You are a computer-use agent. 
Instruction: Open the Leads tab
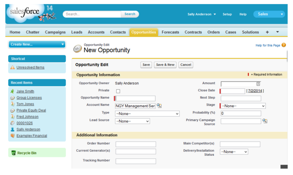click(x=77, y=32)
